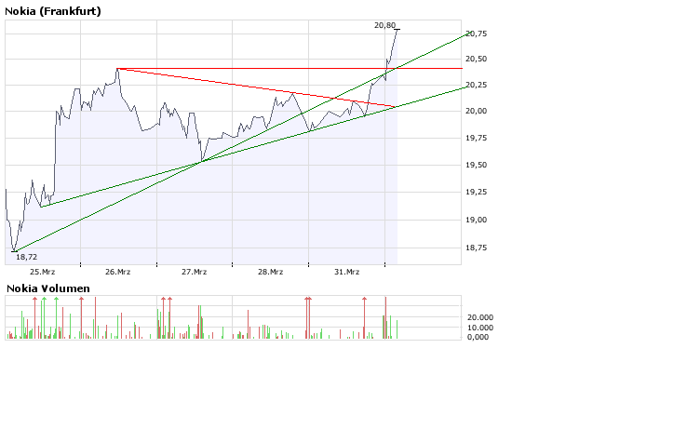Click the 20,75 price axis label
The image size is (687, 442).
click(x=477, y=33)
